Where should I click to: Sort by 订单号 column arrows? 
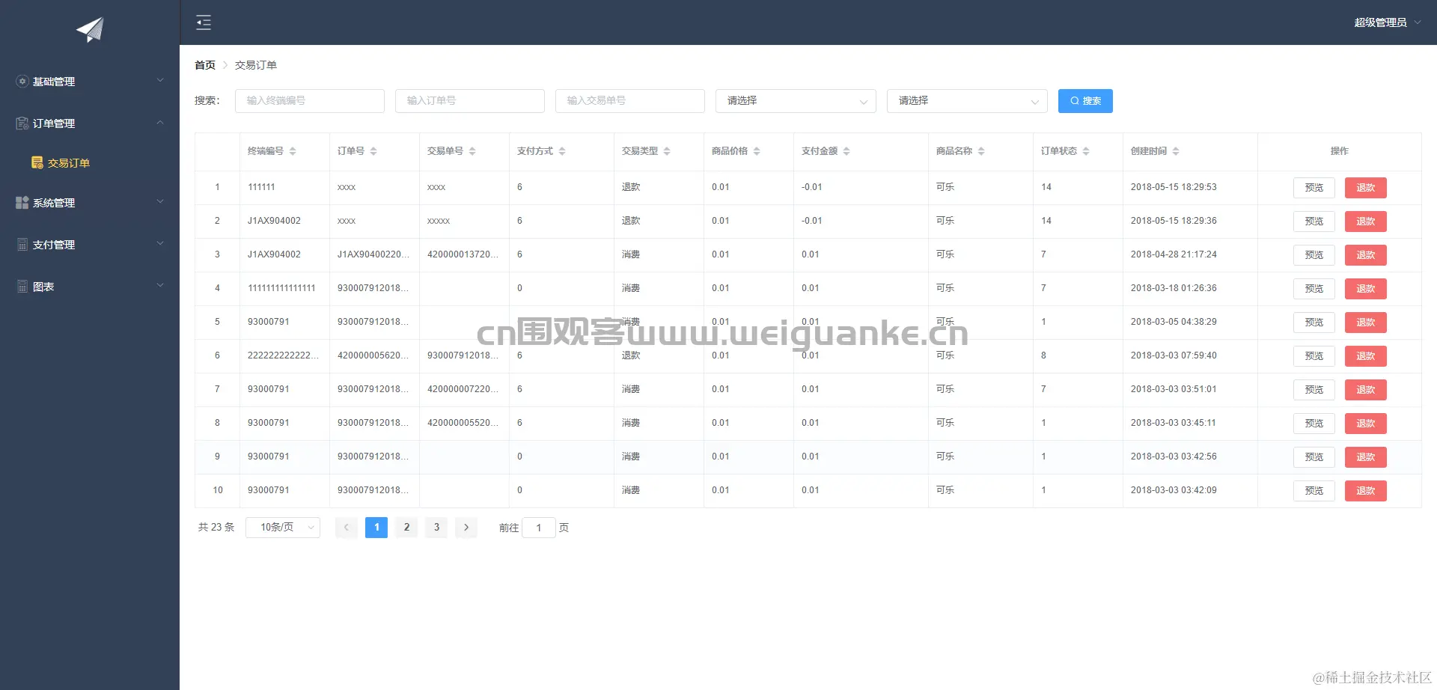373,151
